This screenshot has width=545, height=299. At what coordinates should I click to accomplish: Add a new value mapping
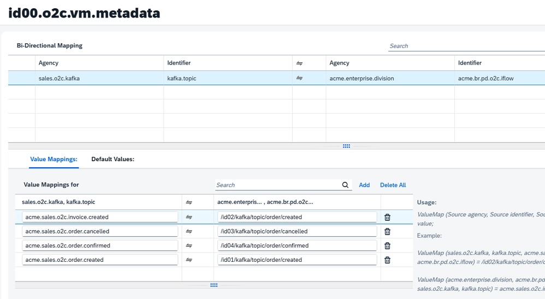364,185
